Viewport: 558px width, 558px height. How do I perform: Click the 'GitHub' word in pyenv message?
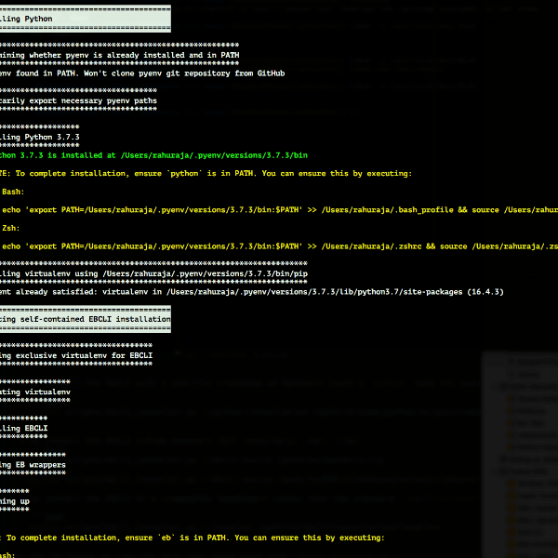pyautogui.click(x=263, y=73)
